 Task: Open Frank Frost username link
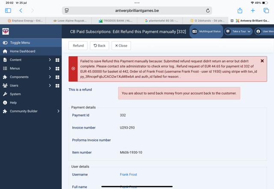[x=128, y=174]
